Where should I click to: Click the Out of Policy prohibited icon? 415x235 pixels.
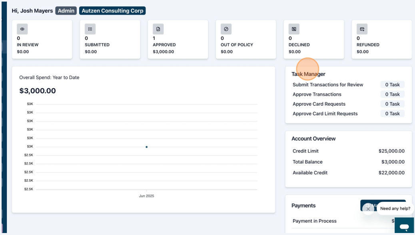226,29
